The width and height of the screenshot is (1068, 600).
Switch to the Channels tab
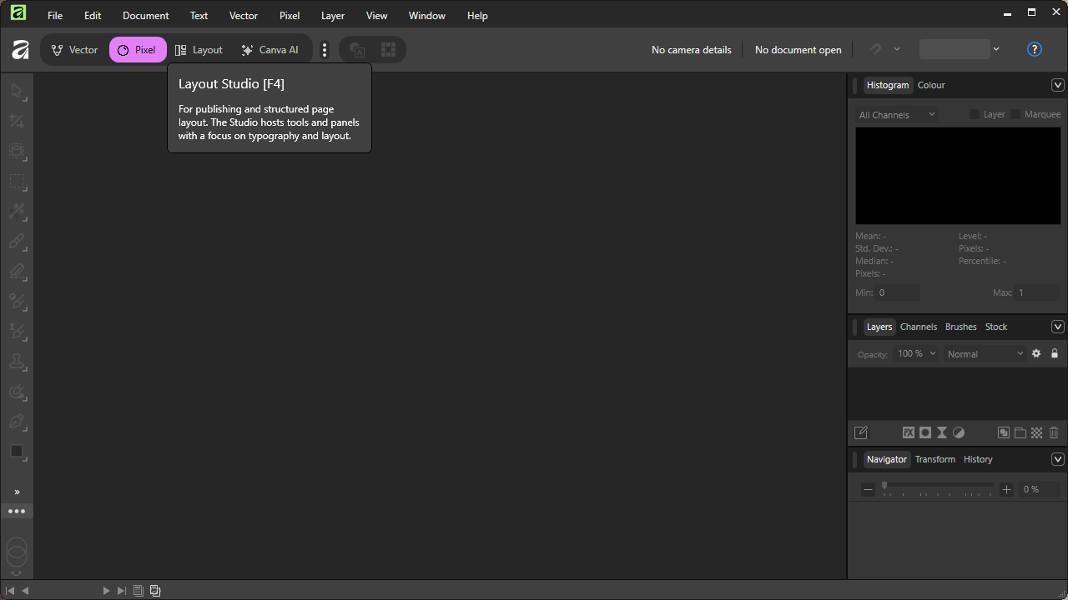click(x=918, y=327)
